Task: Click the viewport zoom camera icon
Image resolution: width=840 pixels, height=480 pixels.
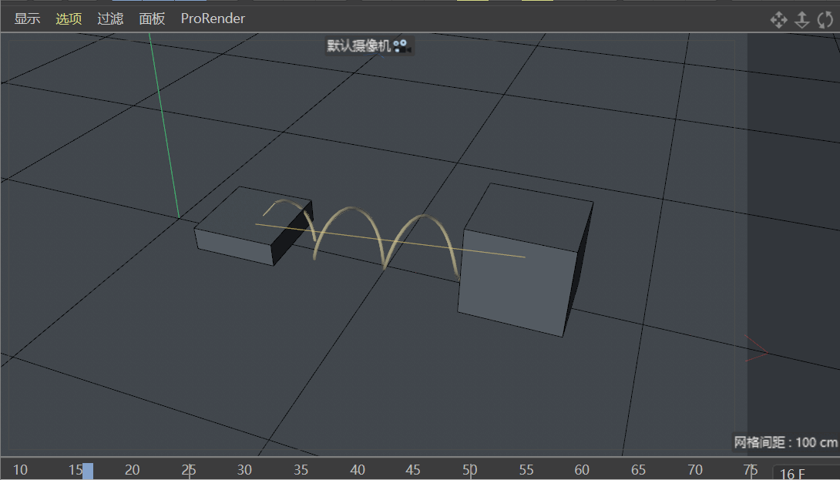Action: [801, 20]
